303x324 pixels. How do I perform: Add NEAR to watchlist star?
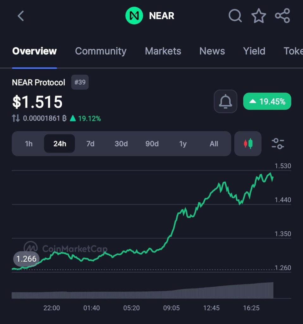click(x=259, y=16)
